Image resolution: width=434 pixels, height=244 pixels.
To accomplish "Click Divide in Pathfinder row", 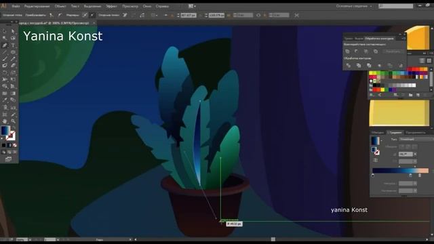I will pyautogui.click(x=348, y=66).
